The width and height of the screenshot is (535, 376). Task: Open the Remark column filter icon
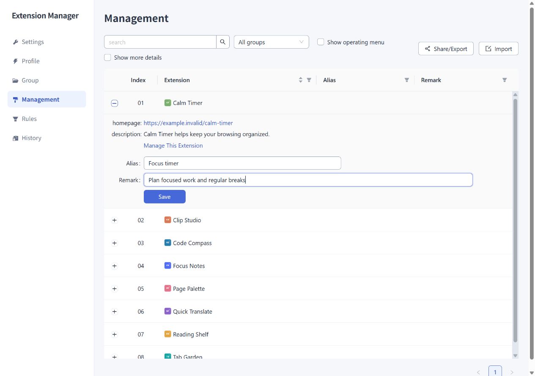[x=505, y=80]
